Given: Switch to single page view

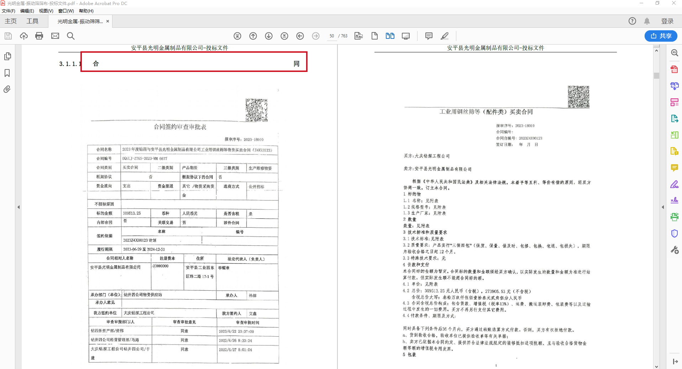Looking at the screenshot, I should coord(374,36).
